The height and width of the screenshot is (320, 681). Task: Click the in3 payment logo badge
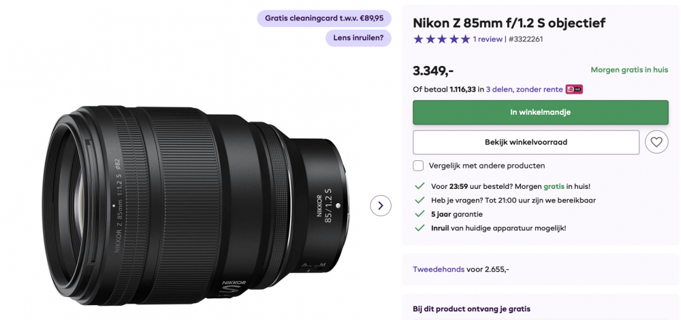click(573, 90)
